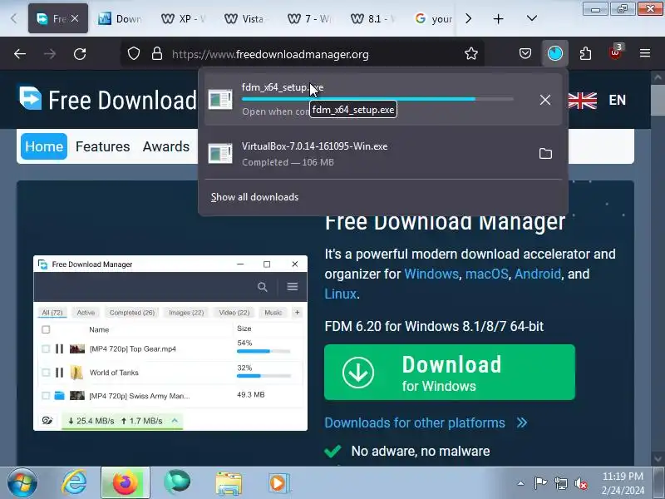Toggle the Downloads panel toolbar button

(x=554, y=53)
